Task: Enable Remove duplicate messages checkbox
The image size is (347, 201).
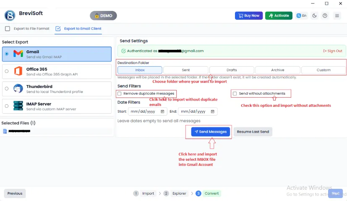Action: point(120,94)
